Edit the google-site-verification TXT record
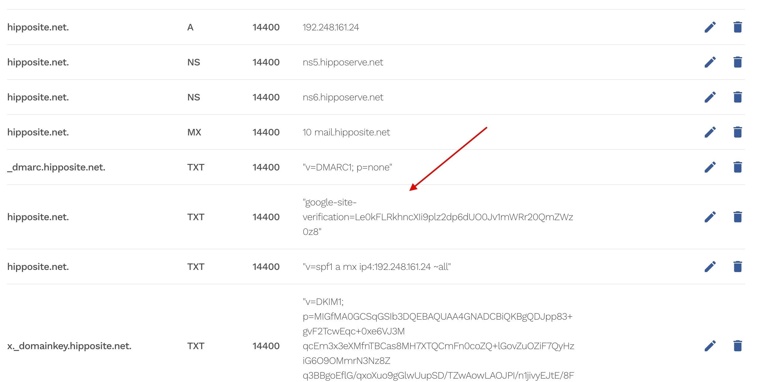 pos(710,217)
